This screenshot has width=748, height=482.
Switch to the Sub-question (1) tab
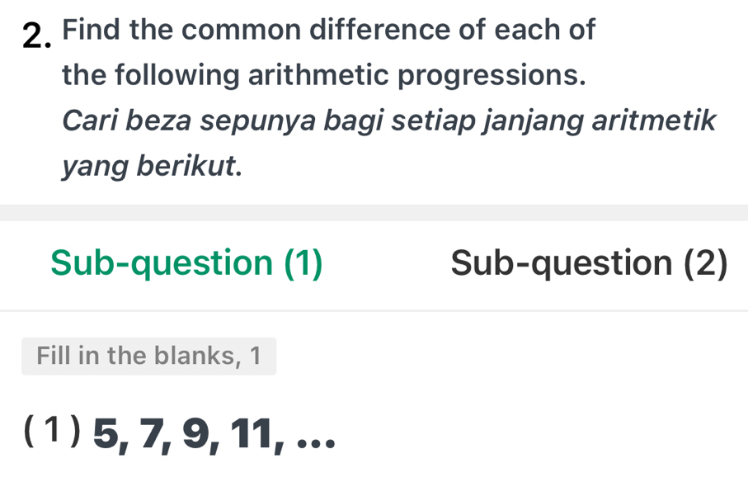pos(187,263)
